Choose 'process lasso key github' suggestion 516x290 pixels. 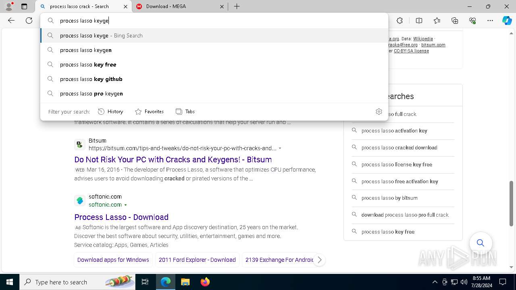coord(214,79)
